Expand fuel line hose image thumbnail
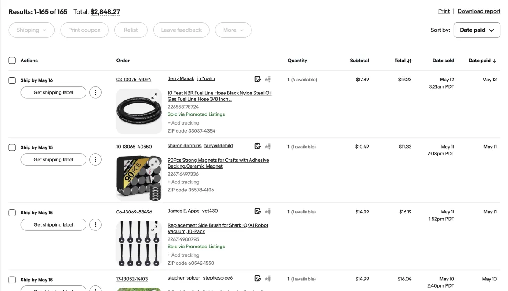The height and width of the screenshot is (291, 508). click(154, 96)
